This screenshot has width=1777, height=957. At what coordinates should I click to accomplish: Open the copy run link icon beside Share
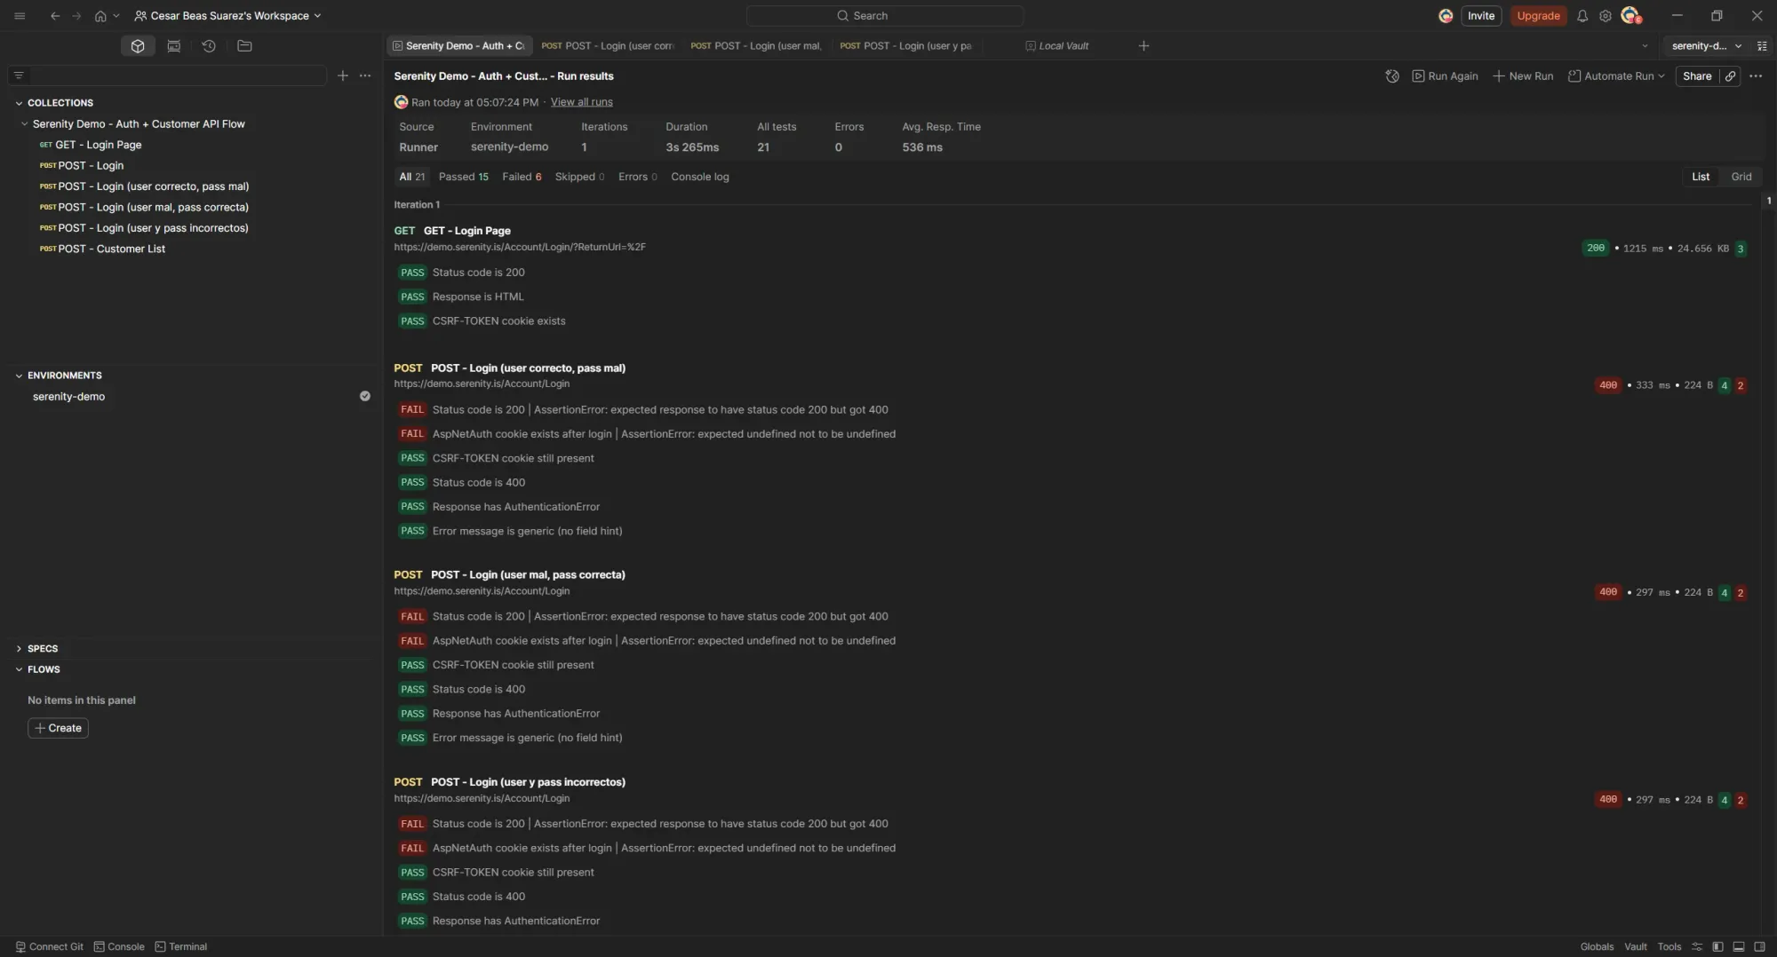point(1730,76)
